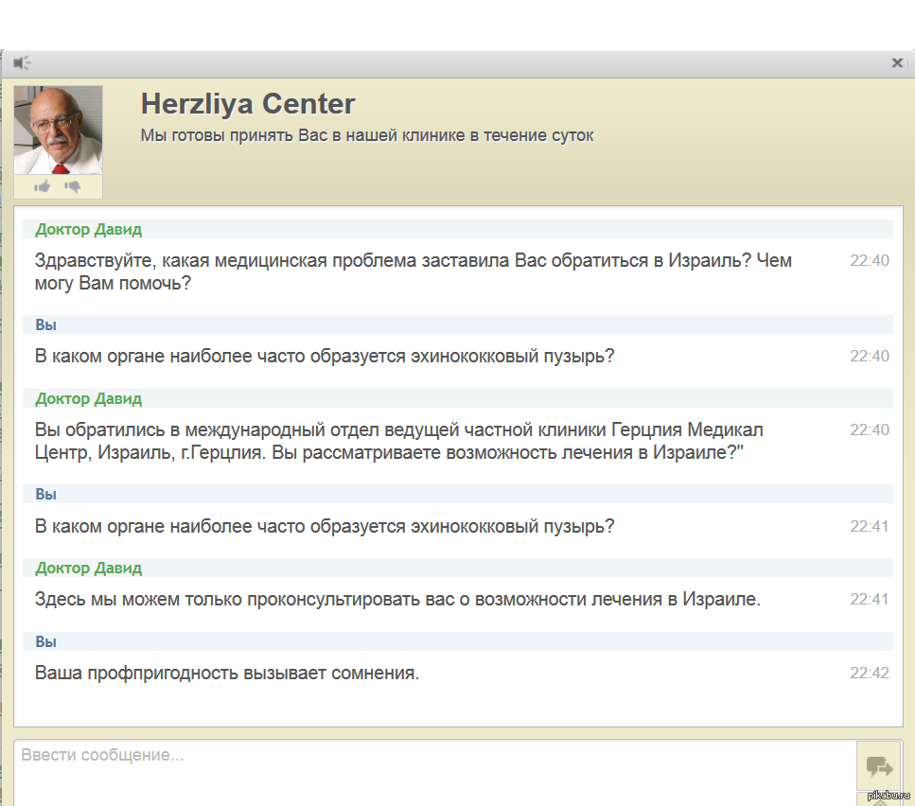The width and height of the screenshot is (915, 806).
Task: Click the first 'Доктор Давид' sender header
Action: pos(89,229)
